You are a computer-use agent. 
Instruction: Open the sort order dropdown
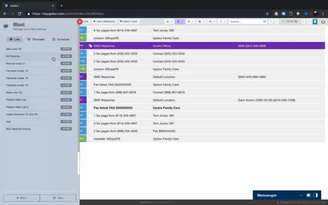click(x=223, y=21)
